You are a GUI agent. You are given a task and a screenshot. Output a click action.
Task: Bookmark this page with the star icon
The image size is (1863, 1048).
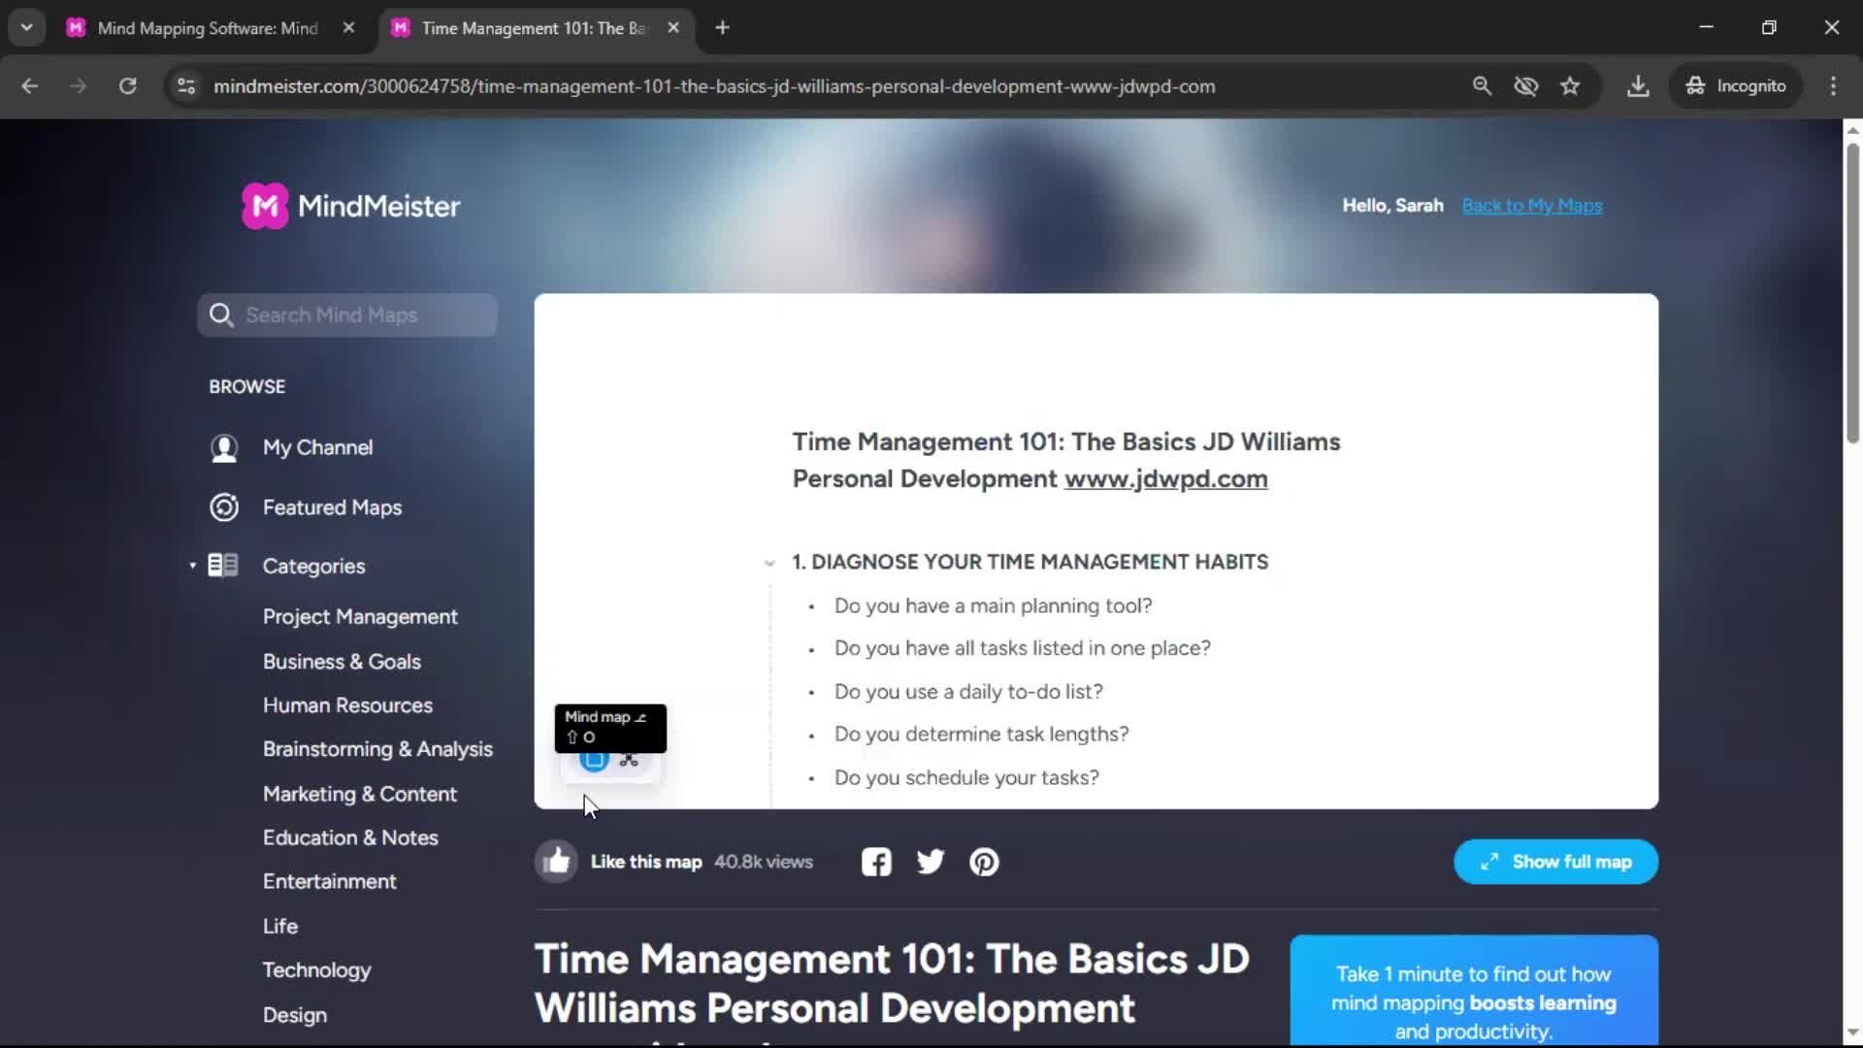click(1570, 86)
